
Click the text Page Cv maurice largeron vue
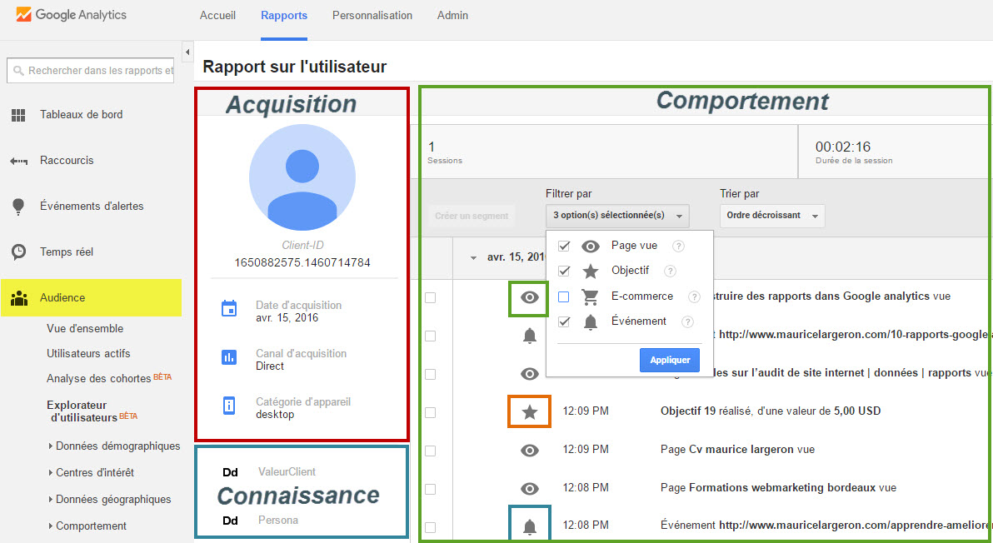(738, 450)
